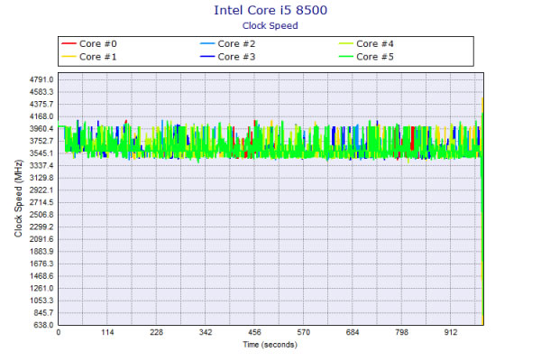Click the bright green Core #5 color line
The width and height of the screenshot is (541, 361).
[346, 57]
